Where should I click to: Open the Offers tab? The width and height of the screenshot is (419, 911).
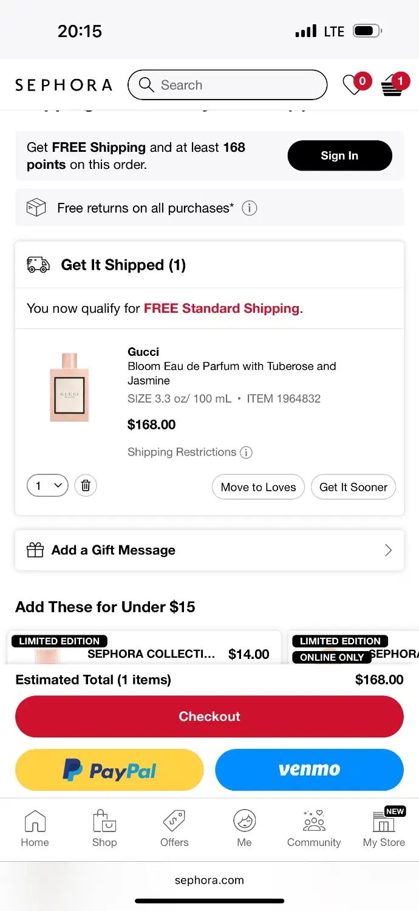[174, 829]
